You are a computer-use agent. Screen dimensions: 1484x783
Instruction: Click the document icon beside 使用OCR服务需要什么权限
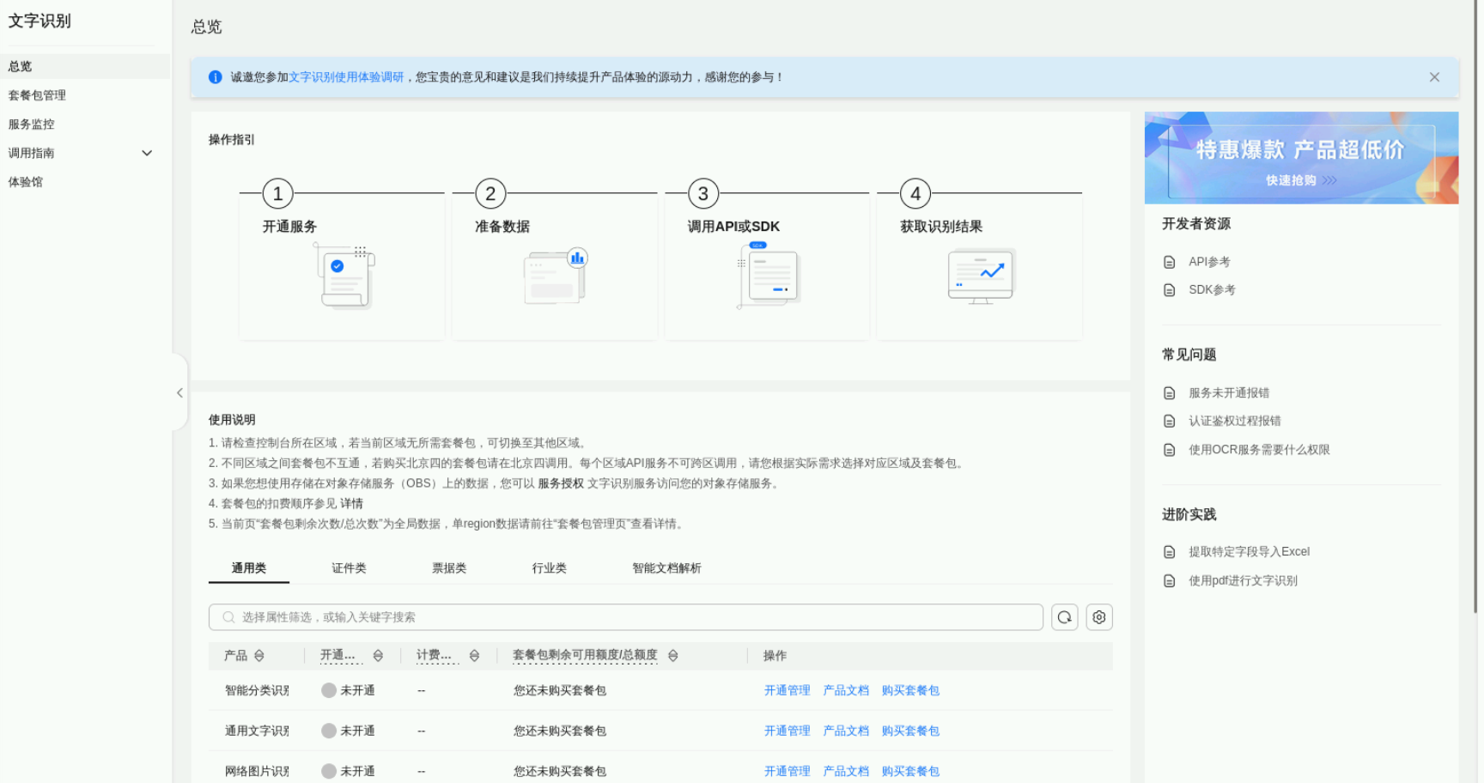click(1169, 449)
